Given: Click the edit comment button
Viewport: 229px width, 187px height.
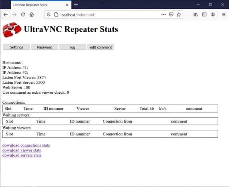Looking at the screenshot, I should click(x=101, y=47).
